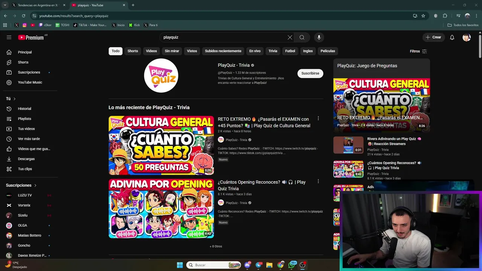Select the Ingles filter chip
482x271 pixels.
[308, 51]
